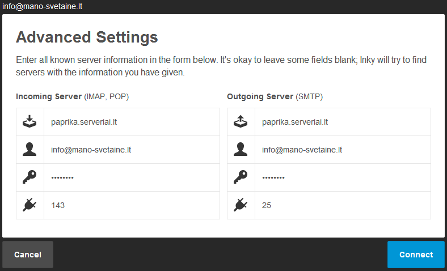Click the incoming server user silhouette icon
The height and width of the screenshot is (271, 447).
pyautogui.click(x=29, y=150)
